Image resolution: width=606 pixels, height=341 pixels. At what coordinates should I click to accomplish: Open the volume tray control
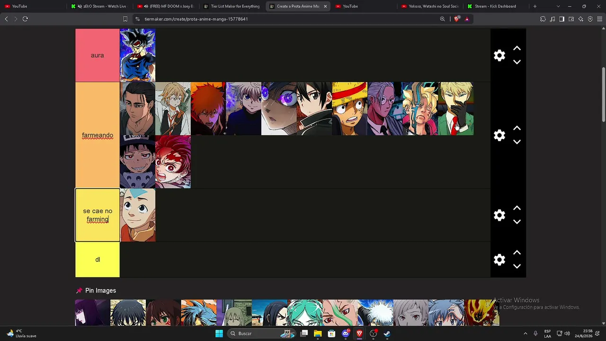click(567, 333)
